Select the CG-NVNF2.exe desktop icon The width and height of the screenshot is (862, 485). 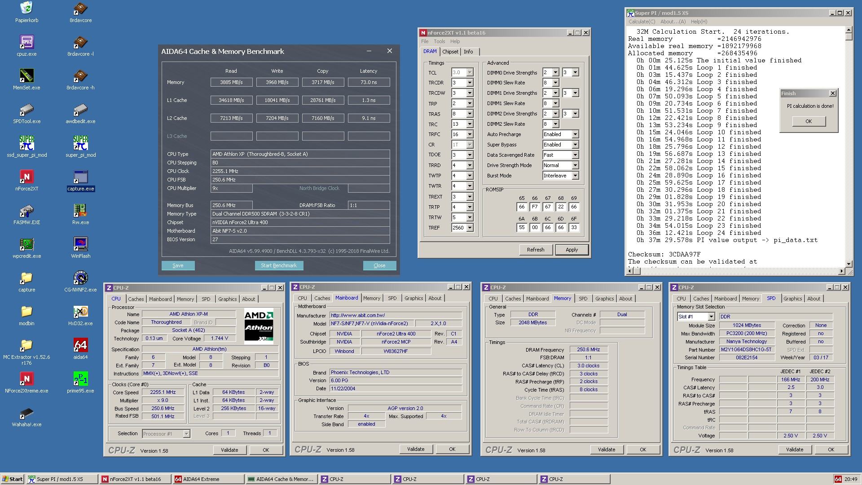tap(80, 282)
